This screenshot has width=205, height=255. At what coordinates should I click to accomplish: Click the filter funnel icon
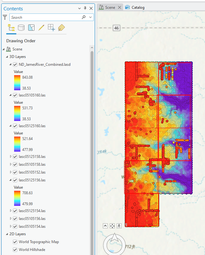pos(5,17)
